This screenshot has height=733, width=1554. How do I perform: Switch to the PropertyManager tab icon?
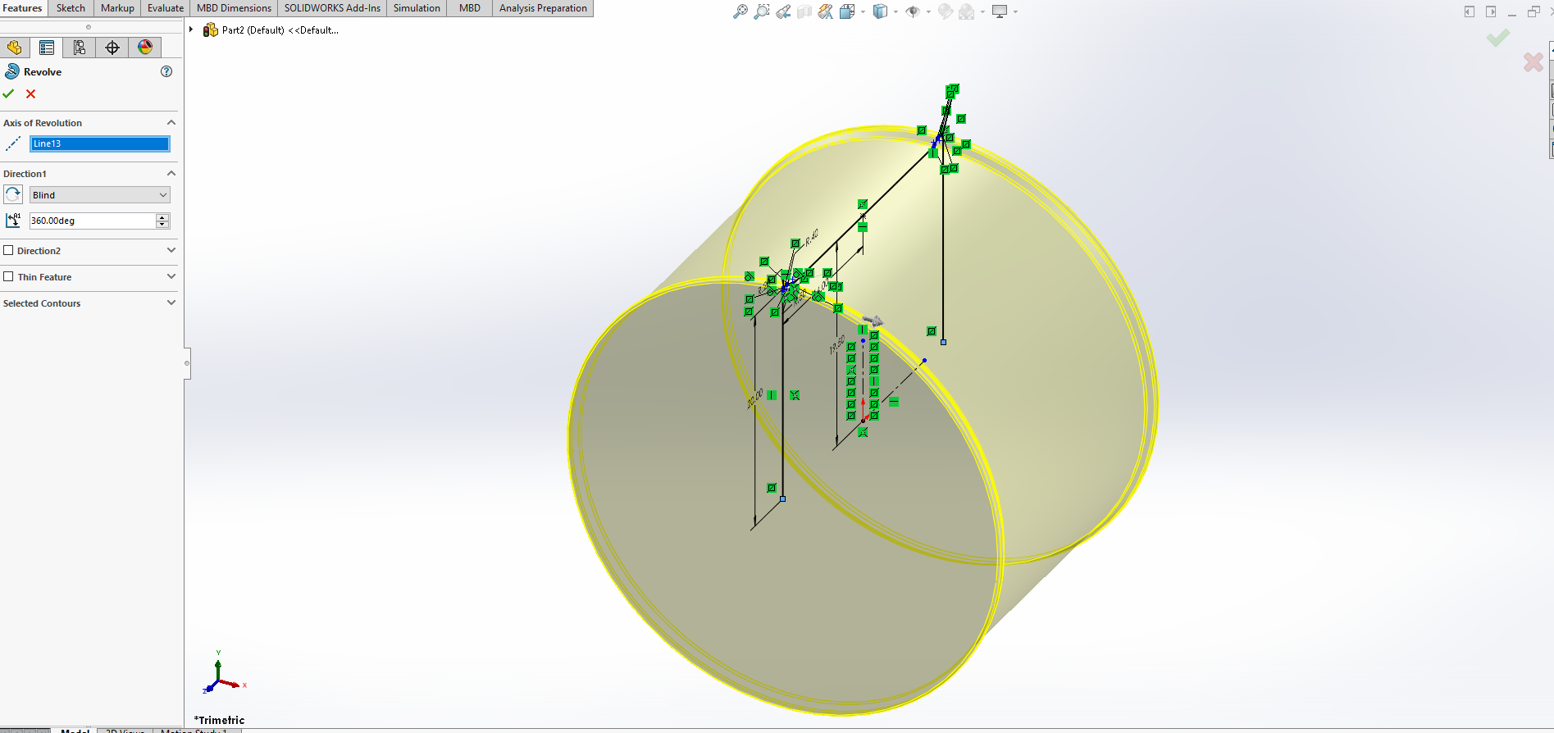47,48
